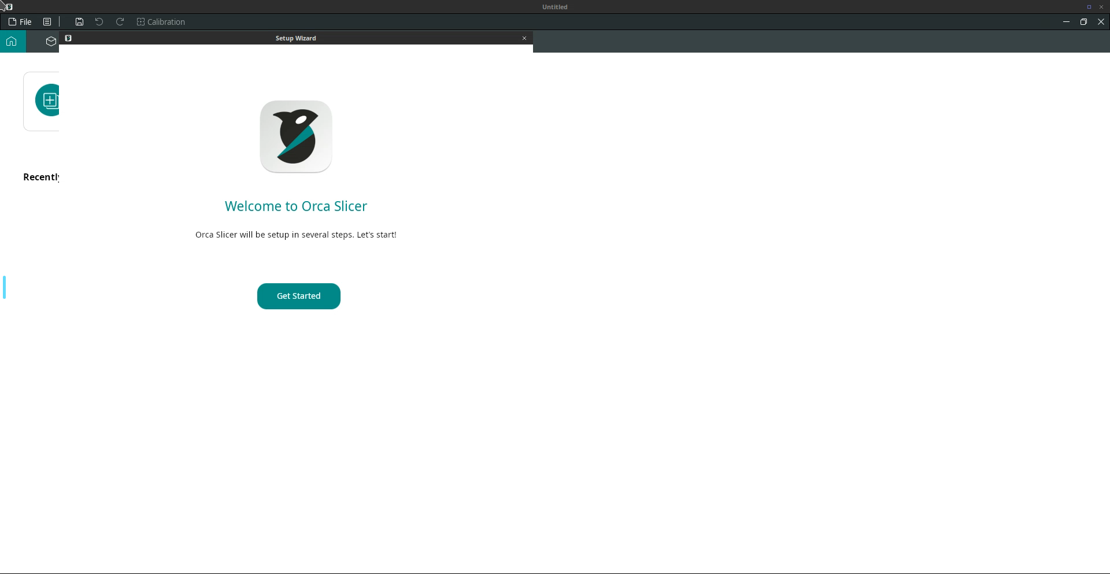The image size is (1110, 574).
Task: Click the Setup Wizard title bar icon
Action: point(68,38)
